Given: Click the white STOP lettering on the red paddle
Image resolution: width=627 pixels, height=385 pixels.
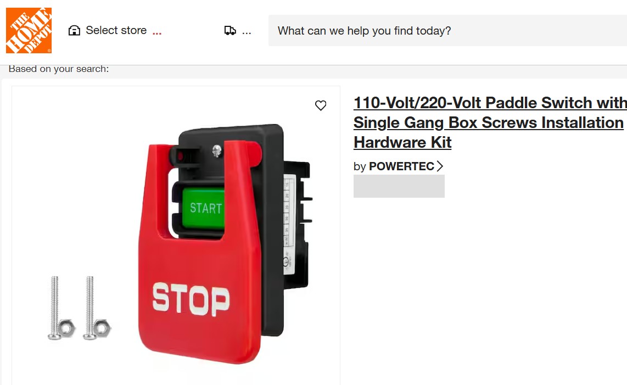Looking at the screenshot, I should click(x=191, y=299).
